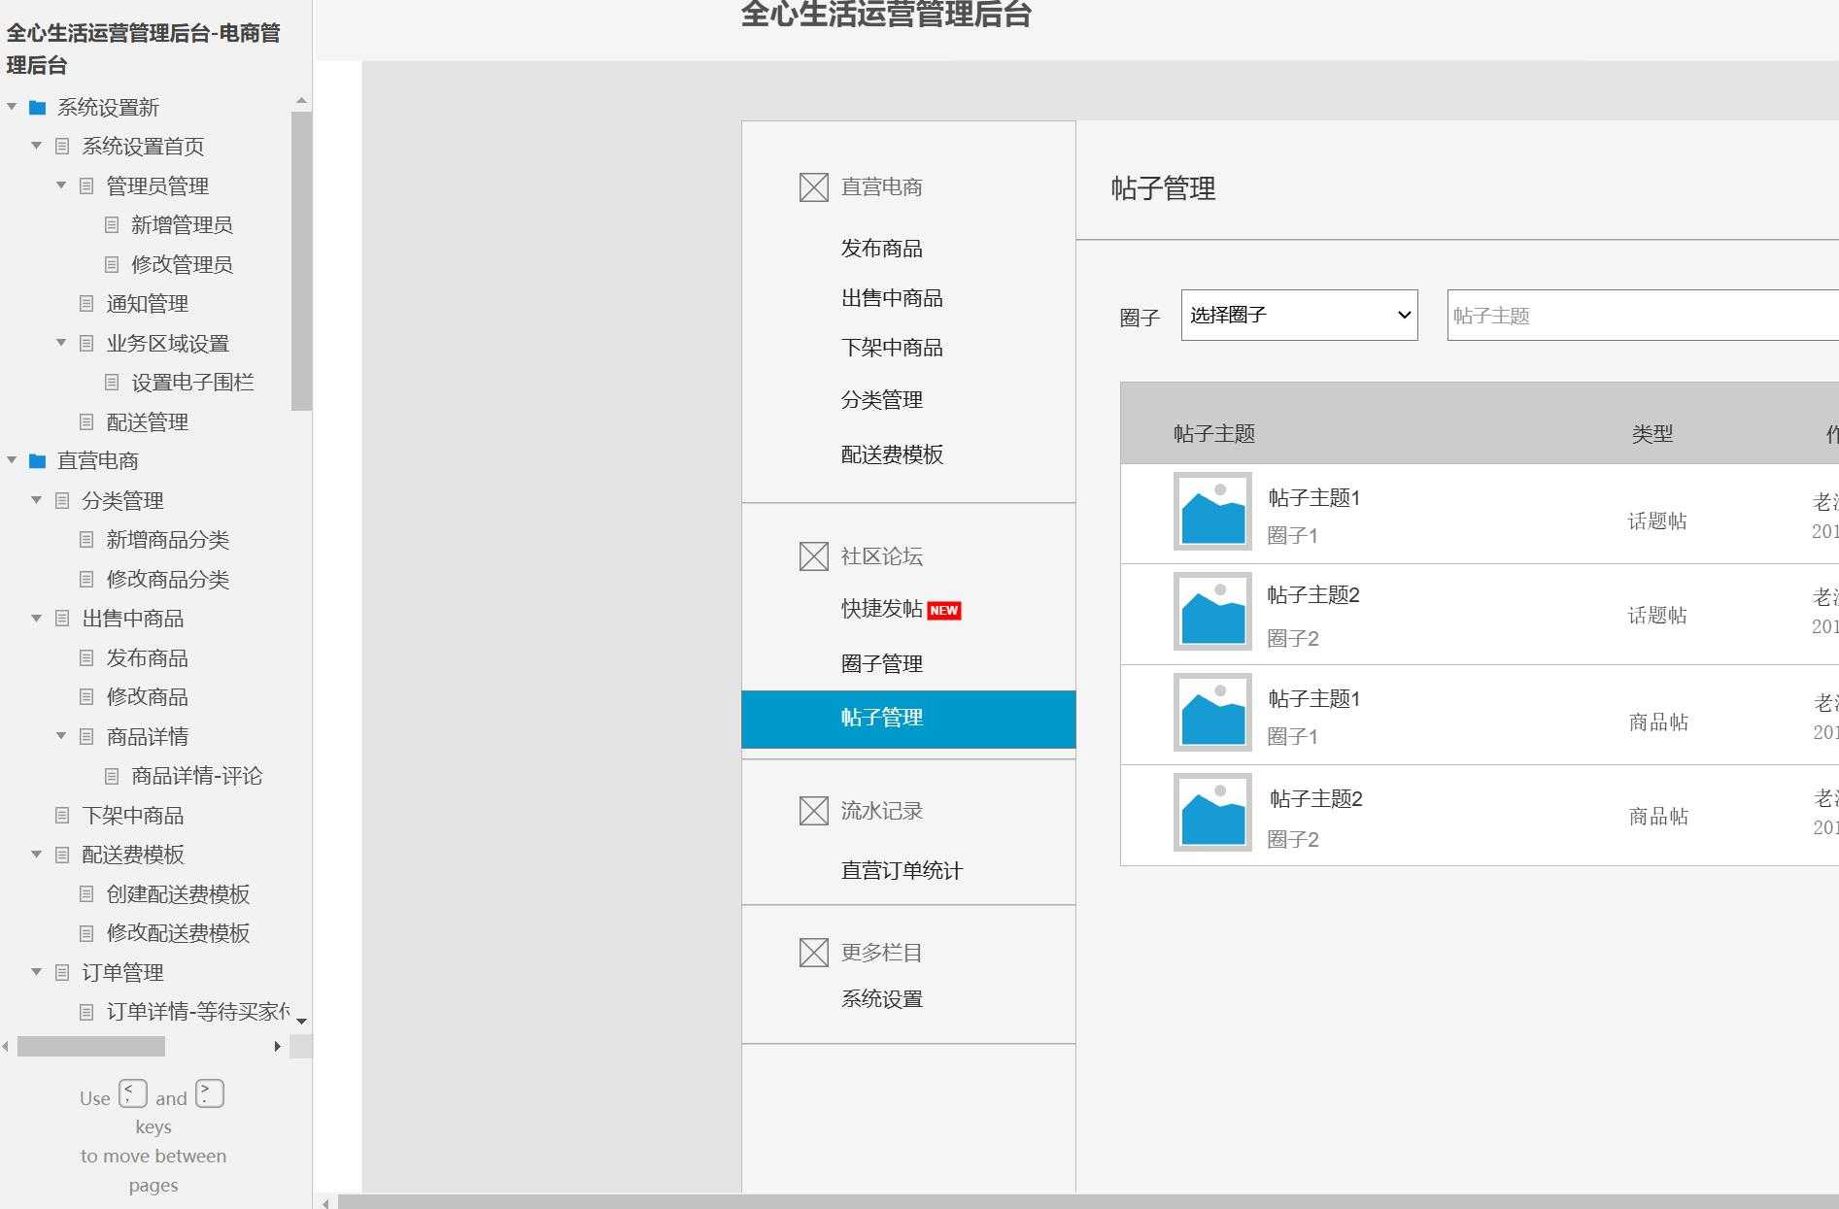
Task: Click the folder icon for 系统设置新
Action: click(x=37, y=107)
